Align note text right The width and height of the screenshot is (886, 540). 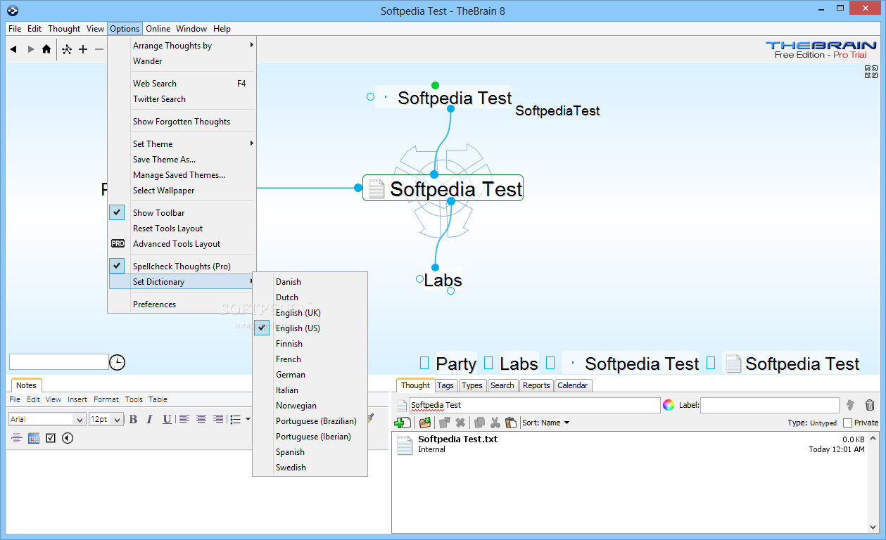click(x=218, y=419)
